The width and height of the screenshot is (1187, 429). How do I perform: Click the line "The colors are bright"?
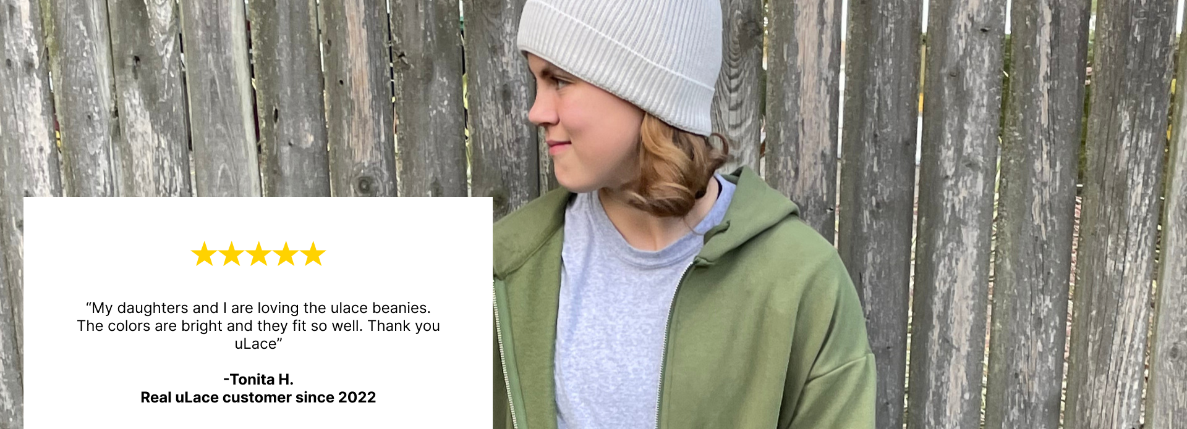[x=258, y=325]
